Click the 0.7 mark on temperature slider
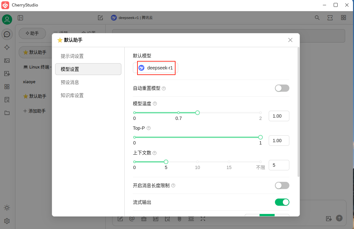 coord(178,113)
